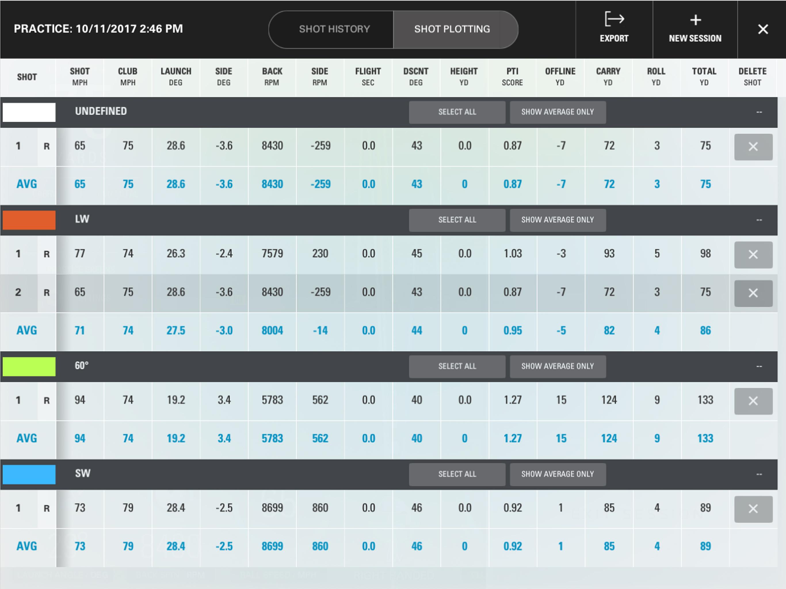Switch to Shot Plotting tab
This screenshot has height=589, width=786.
452,29
